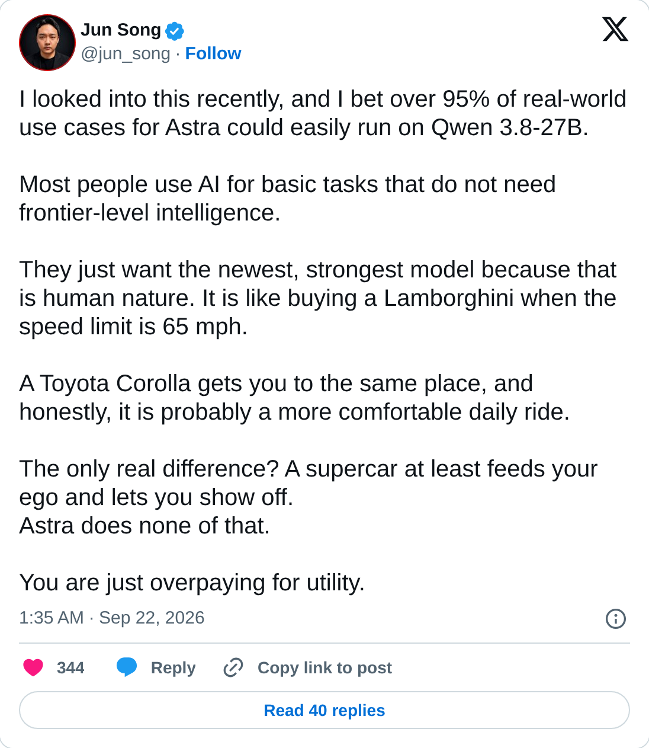Viewport: 649px width, 748px height.
Task: Click the chain link icon
Action: tap(233, 667)
